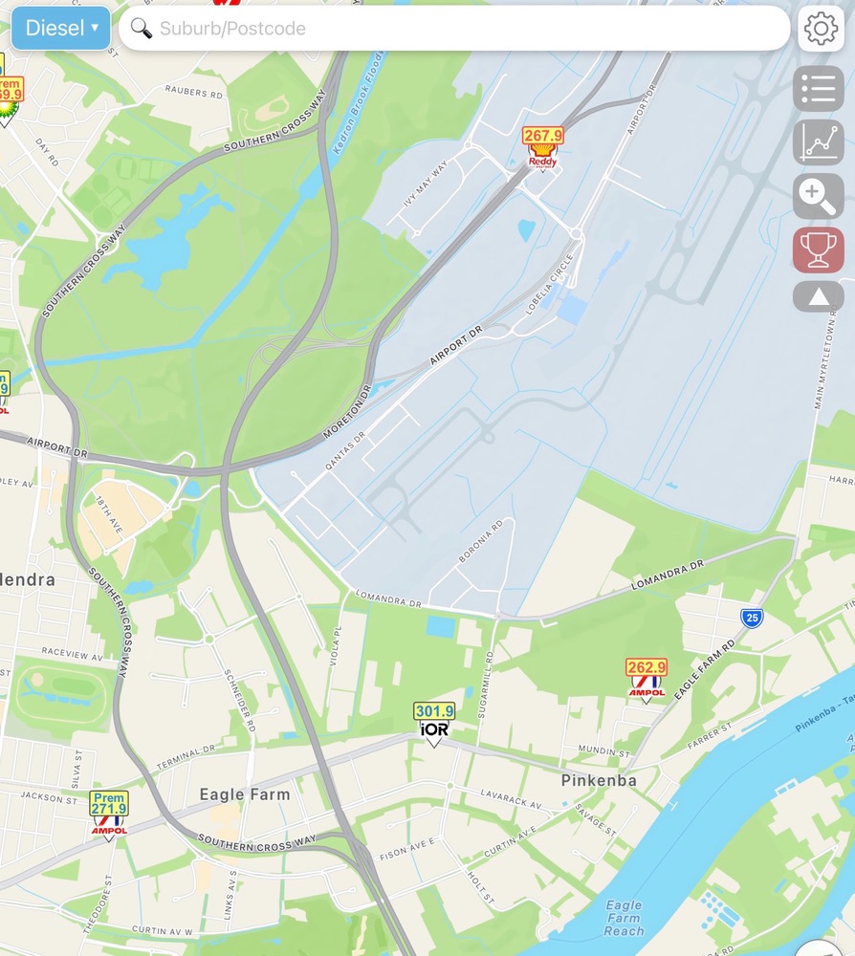This screenshot has height=956, width=855.
Task: Open the price trend chart icon
Action: pos(819,142)
